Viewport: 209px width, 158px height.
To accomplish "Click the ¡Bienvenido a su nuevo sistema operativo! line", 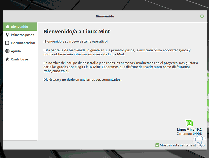I will pyautogui.click(x=75, y=42).
